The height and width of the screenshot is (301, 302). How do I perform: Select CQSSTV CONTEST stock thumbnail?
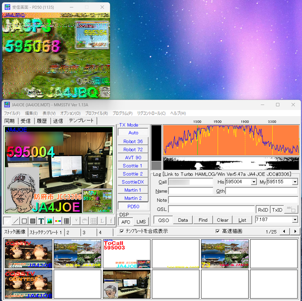tap(28, 284)
